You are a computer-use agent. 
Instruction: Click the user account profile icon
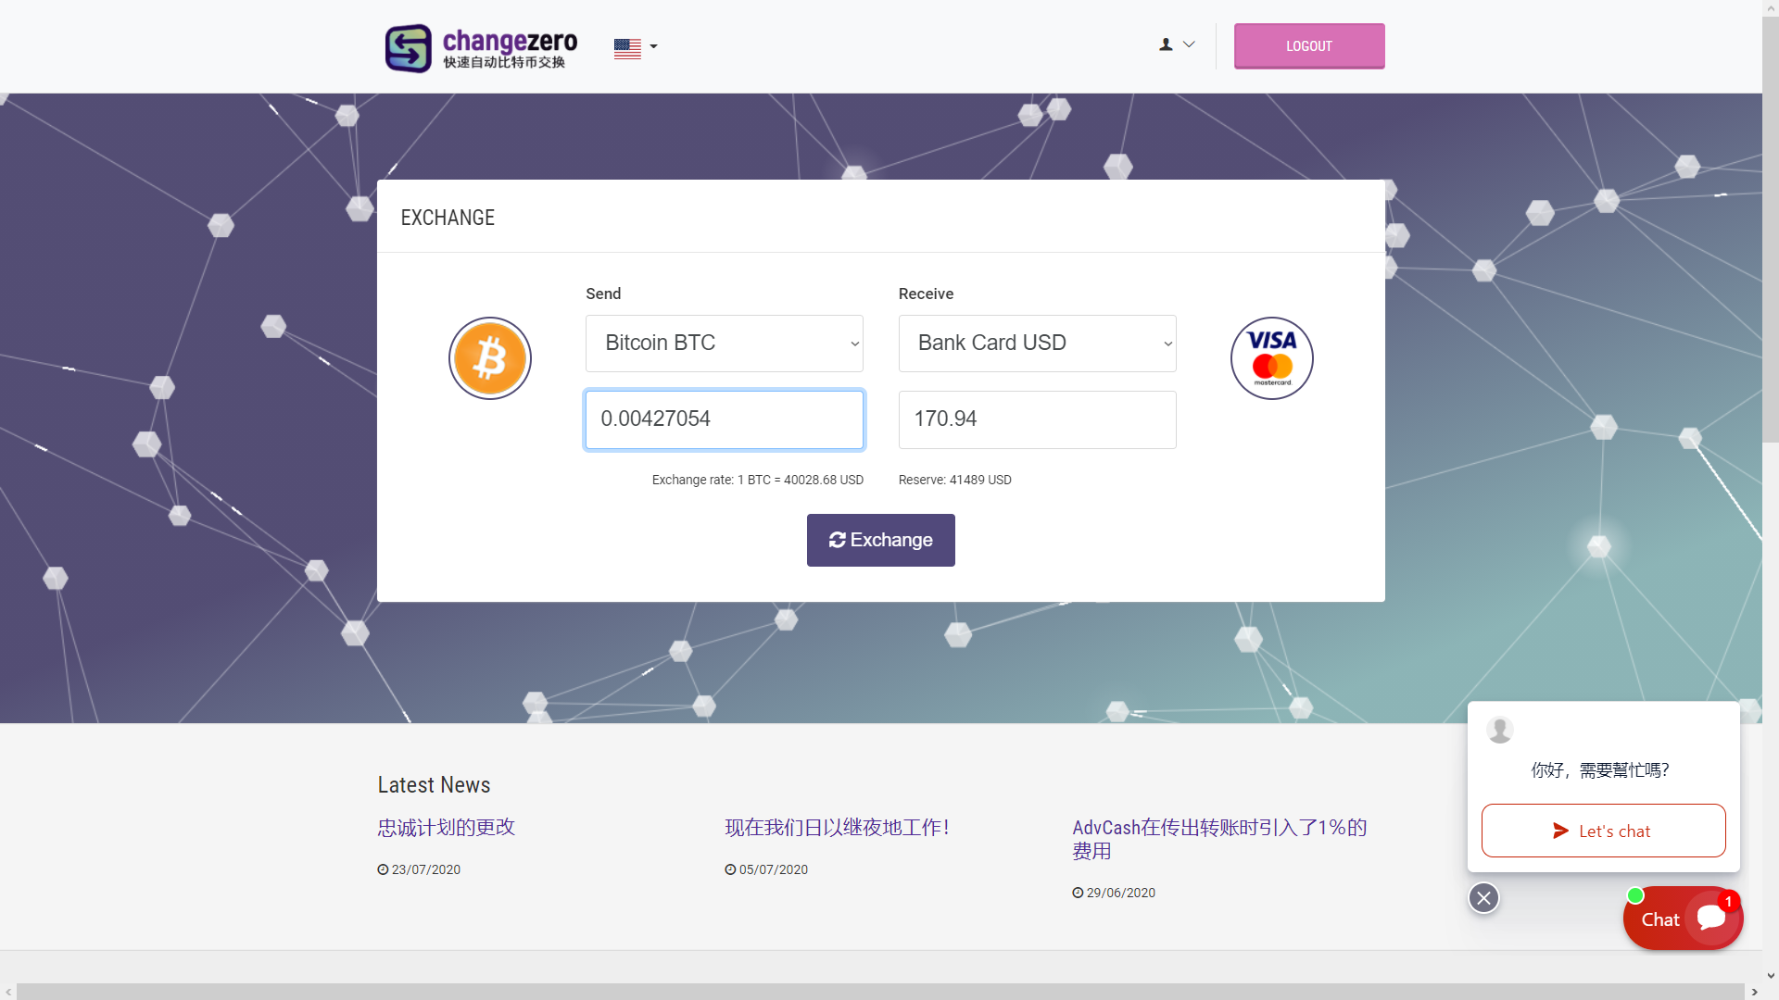(1166, 44)
